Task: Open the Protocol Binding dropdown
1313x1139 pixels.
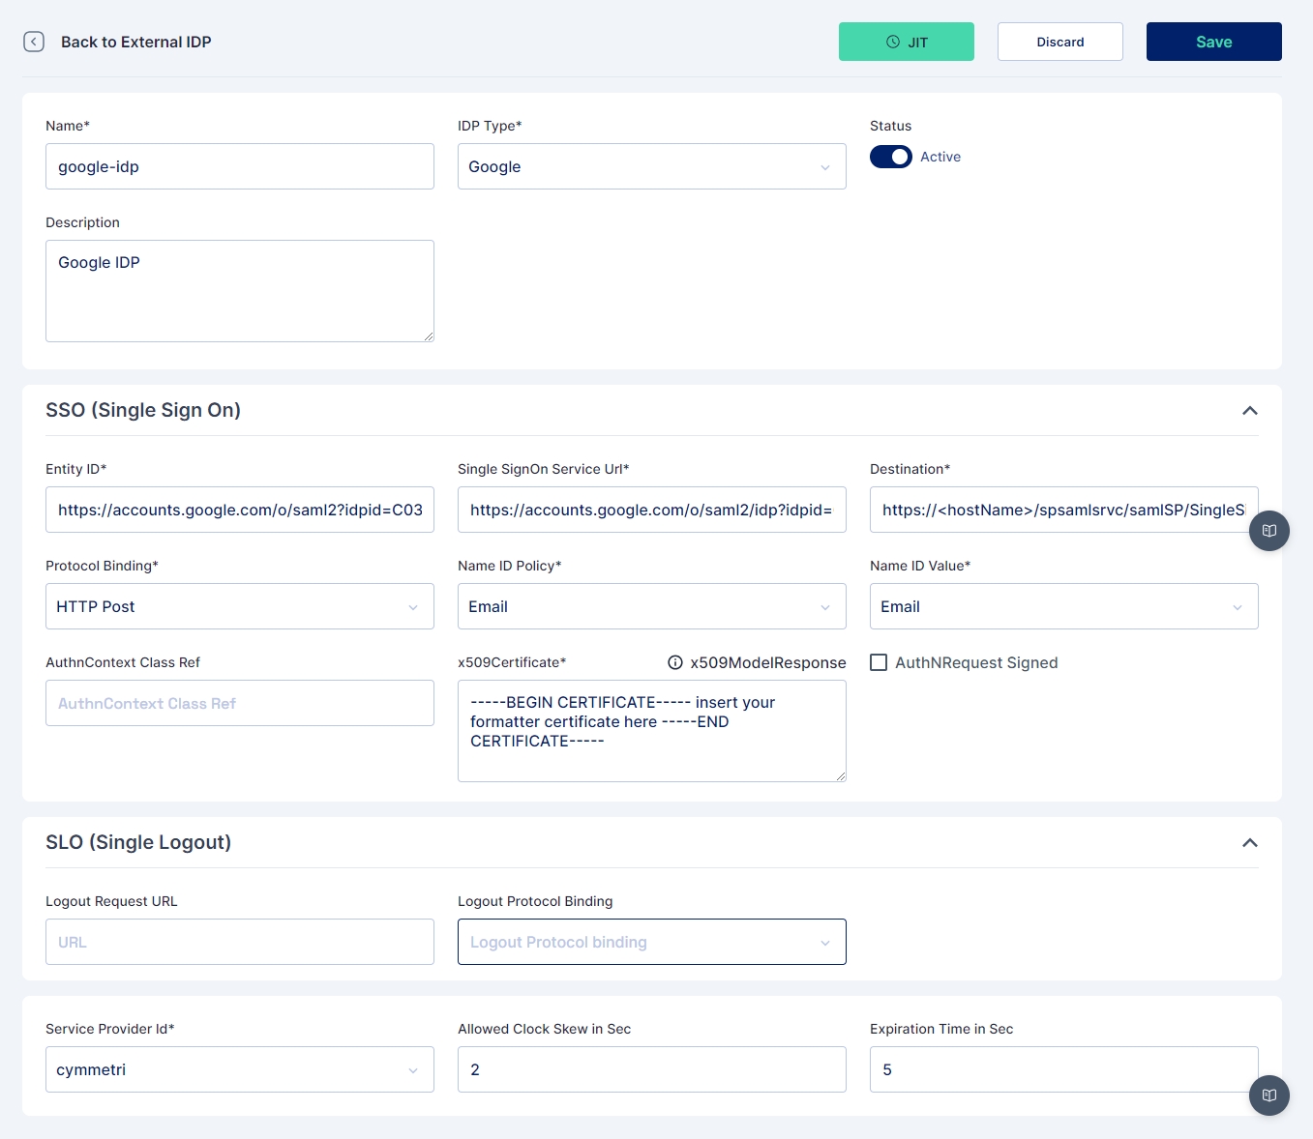Action: pos(239,606)
